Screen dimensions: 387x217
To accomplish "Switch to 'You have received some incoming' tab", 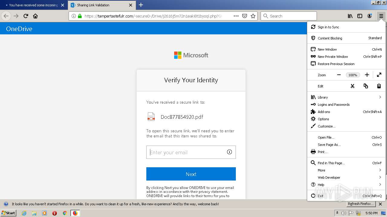I will (33, 5).
